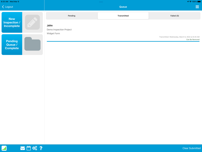
Task: Click the Queue title in header
Action: (123, 7)
